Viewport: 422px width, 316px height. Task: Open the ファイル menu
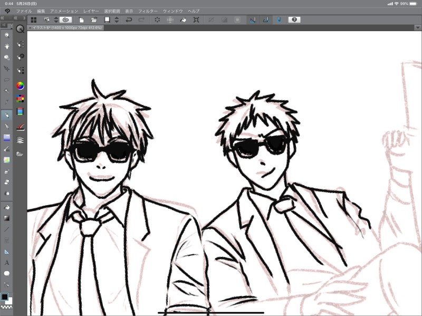point(24,11)
